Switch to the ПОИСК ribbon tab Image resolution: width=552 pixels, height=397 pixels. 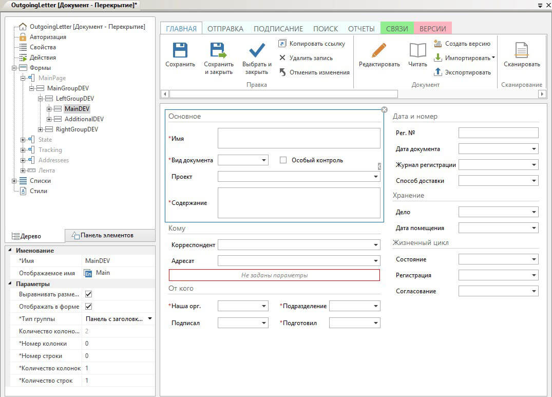click(325, 29)
